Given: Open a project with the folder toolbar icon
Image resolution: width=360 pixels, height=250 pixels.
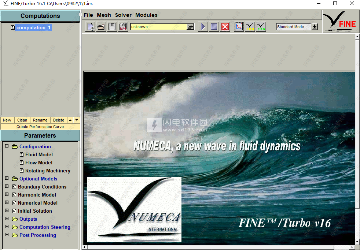Looking at the screenshot, I should [x=101, y=27].
